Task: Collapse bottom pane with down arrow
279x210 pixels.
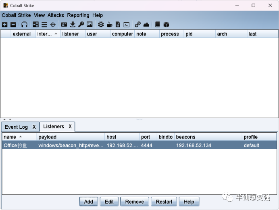Action: coord(10,119)
